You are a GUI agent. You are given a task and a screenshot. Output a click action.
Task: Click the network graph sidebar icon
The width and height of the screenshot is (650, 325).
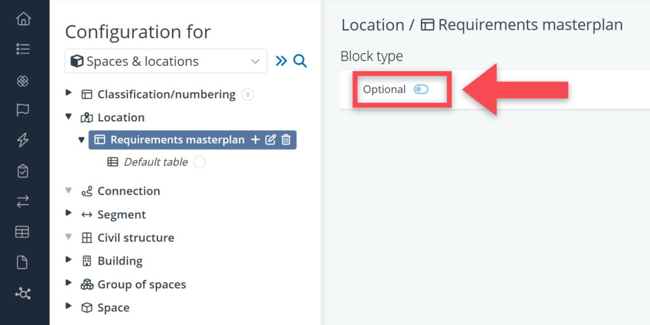[x=23, y=293]
